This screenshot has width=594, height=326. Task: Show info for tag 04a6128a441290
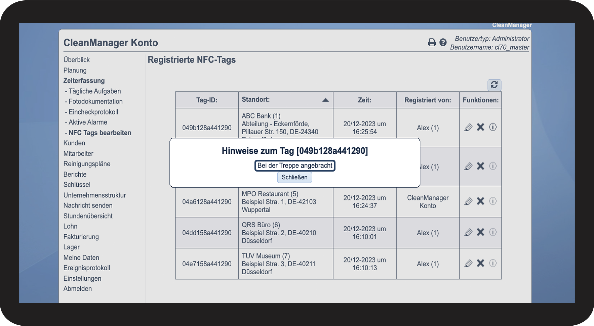click(492, 201)
